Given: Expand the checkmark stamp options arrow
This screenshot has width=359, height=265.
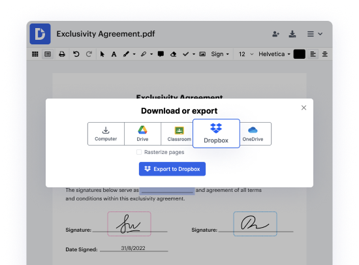Looking at the screenshot, I should pos(194,55).
